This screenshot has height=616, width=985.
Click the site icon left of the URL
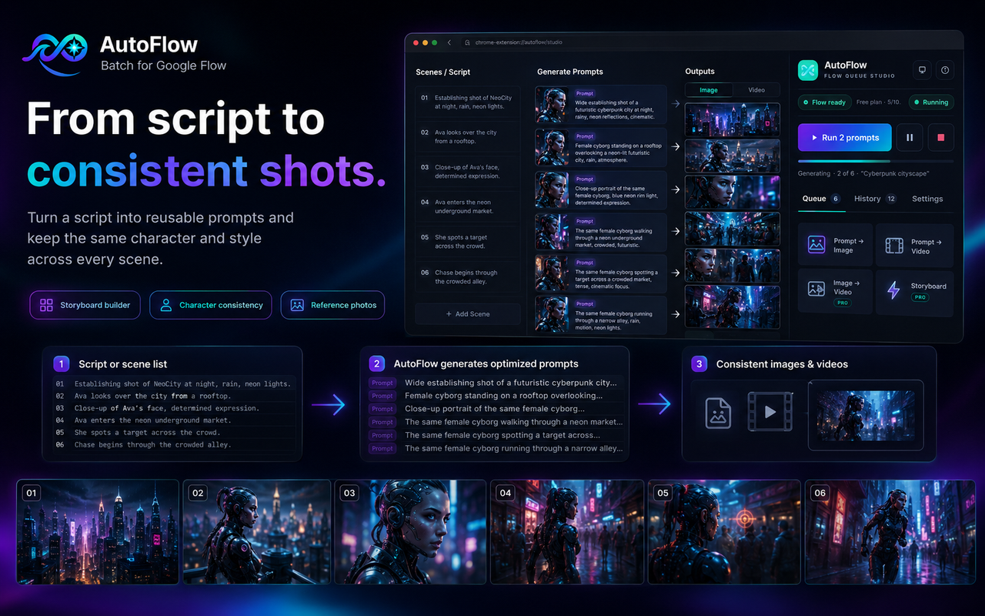(x=466, y=42)
